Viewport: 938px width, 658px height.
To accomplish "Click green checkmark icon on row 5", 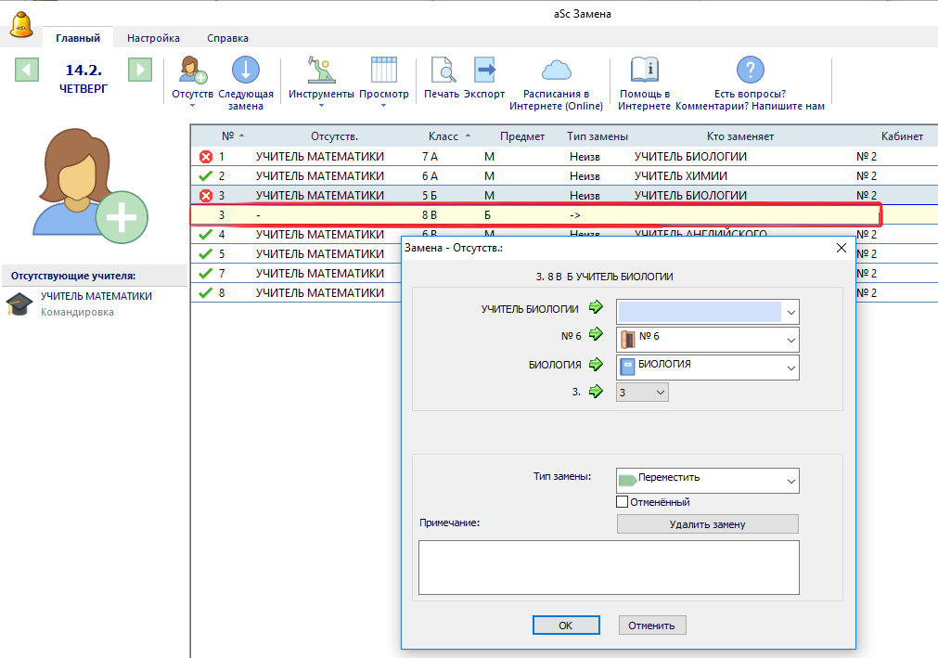I will (x=206, y=253).
